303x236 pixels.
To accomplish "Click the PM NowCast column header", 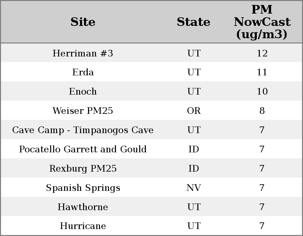I will click(x=262, y=22).
